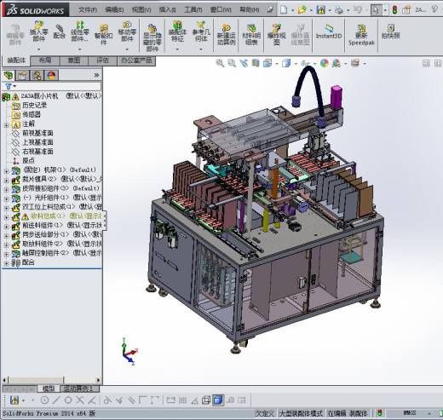Select the FeatureManager design tree tab

click(9, 75)
